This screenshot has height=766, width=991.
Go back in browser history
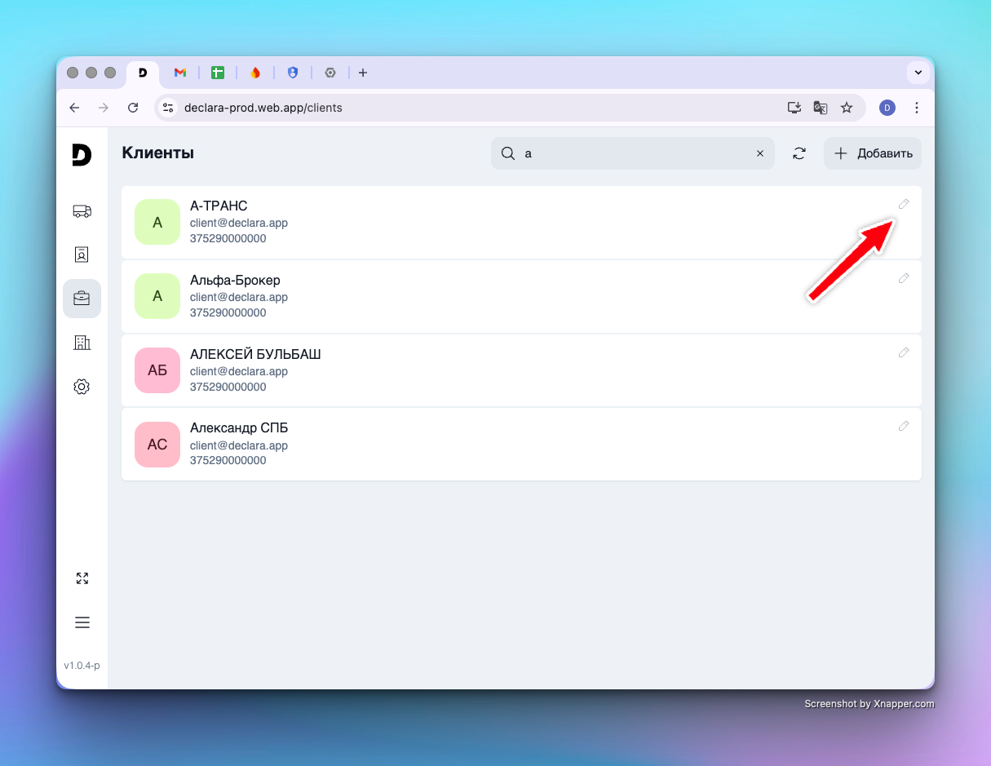point(74,108)
